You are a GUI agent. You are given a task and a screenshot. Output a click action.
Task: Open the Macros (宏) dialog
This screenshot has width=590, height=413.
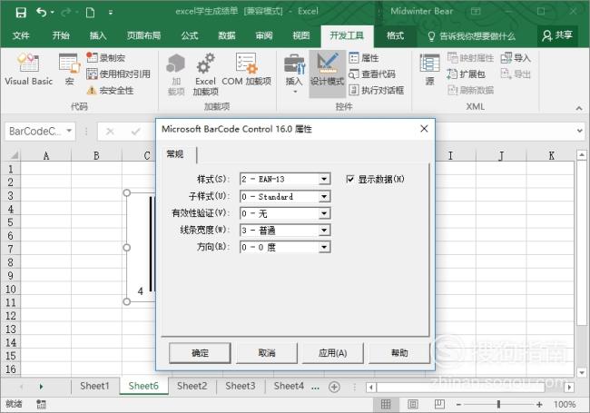[x=70, y=70]
